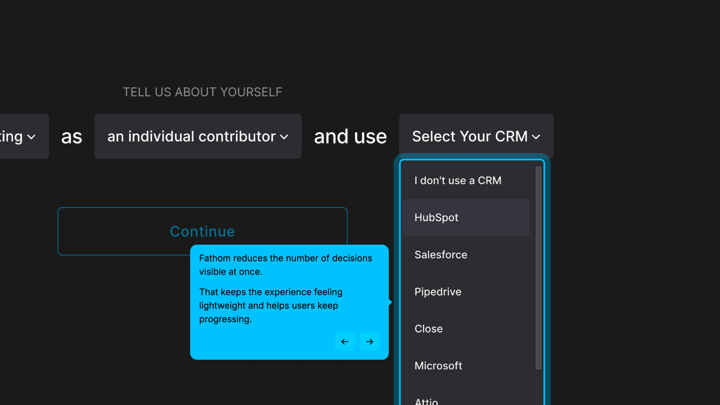Click the previous arrow in the tooltip
The height and width of the screenshot is (405, 720).
pos(345,341)
